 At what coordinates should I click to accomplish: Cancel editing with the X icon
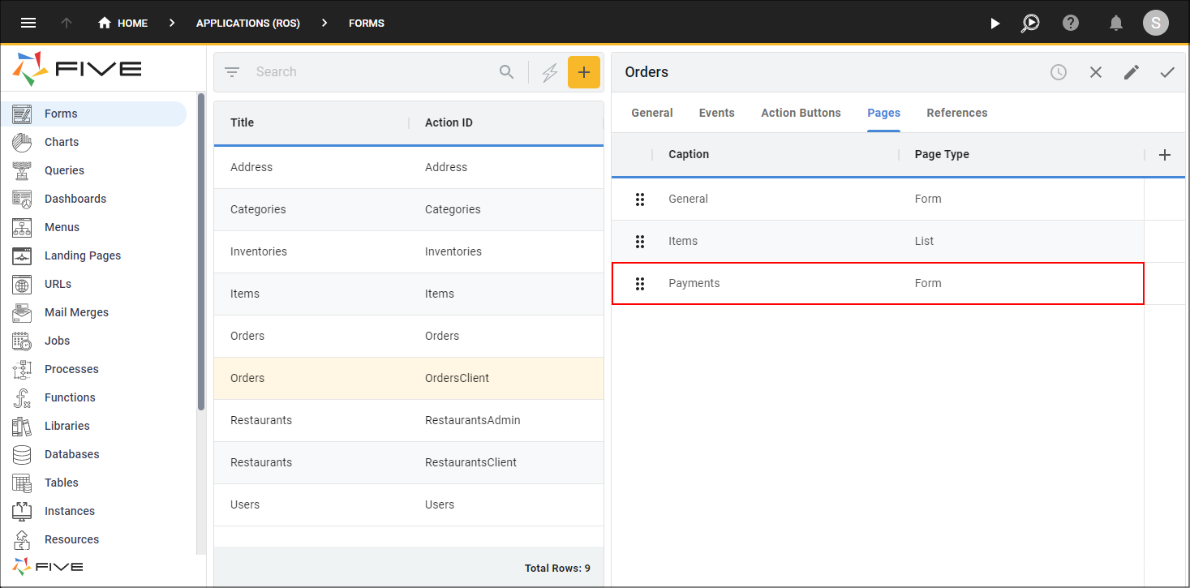tap(1096, 72)
